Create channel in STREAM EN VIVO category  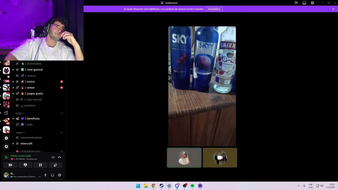coord(62,151)
